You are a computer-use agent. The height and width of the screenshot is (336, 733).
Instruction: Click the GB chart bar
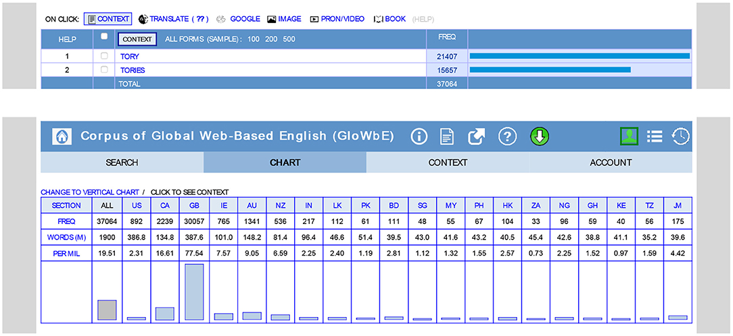[x=194, y=292]
